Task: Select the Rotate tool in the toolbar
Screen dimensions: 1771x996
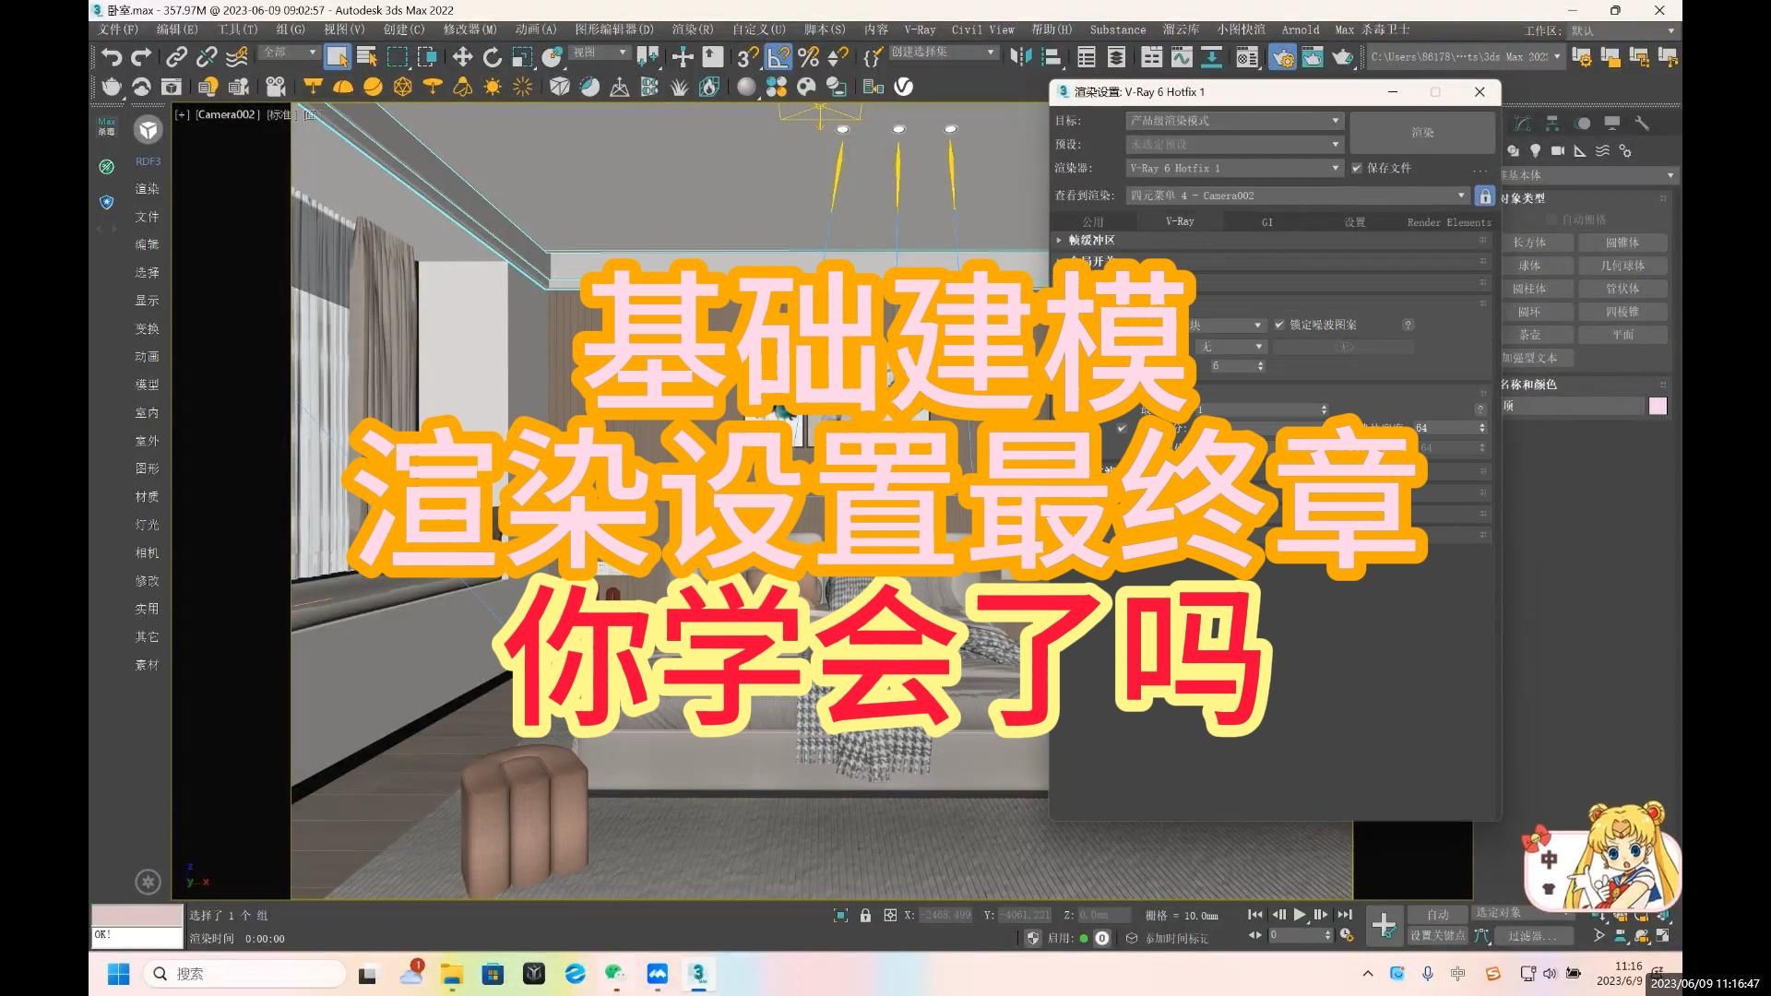Action: click(492, 57)
